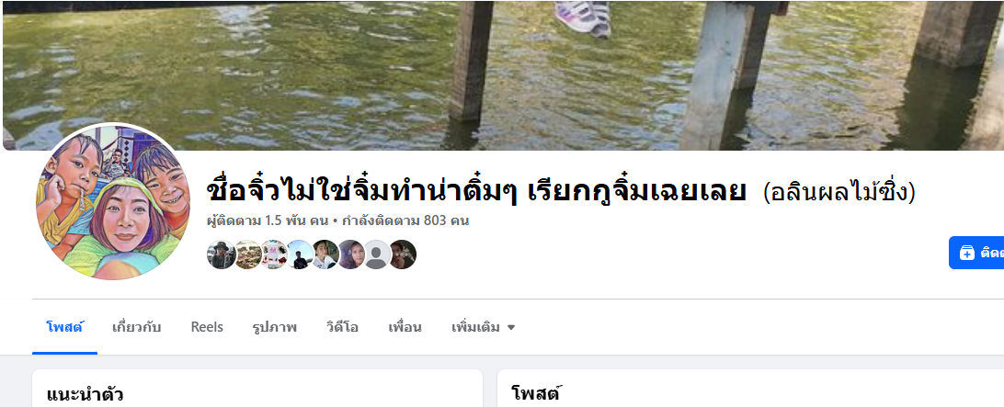View the circular cartoon-style profile picture
The height and width of the screenshot is (407, 1004).
(113, 201)
